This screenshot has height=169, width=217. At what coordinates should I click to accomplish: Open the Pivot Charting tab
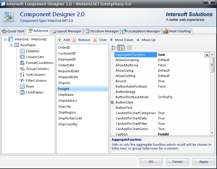point(177,31)
